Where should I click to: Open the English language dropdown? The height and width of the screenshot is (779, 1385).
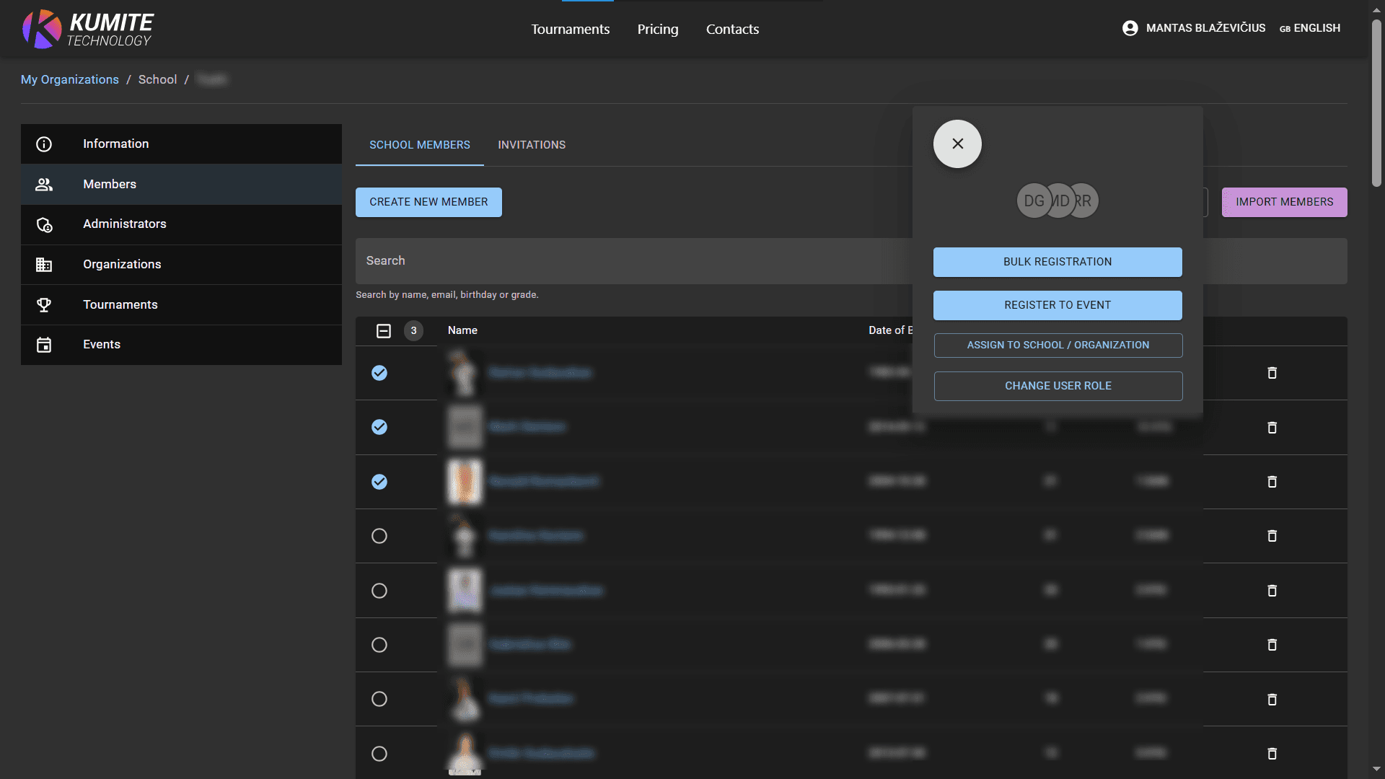pos(1310,28)
